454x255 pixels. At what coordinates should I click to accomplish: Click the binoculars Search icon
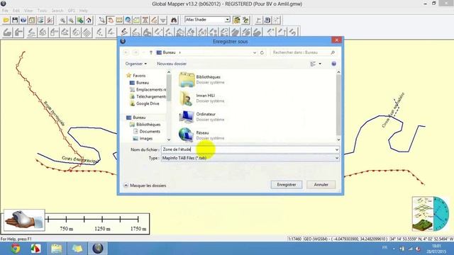[174, 20]
